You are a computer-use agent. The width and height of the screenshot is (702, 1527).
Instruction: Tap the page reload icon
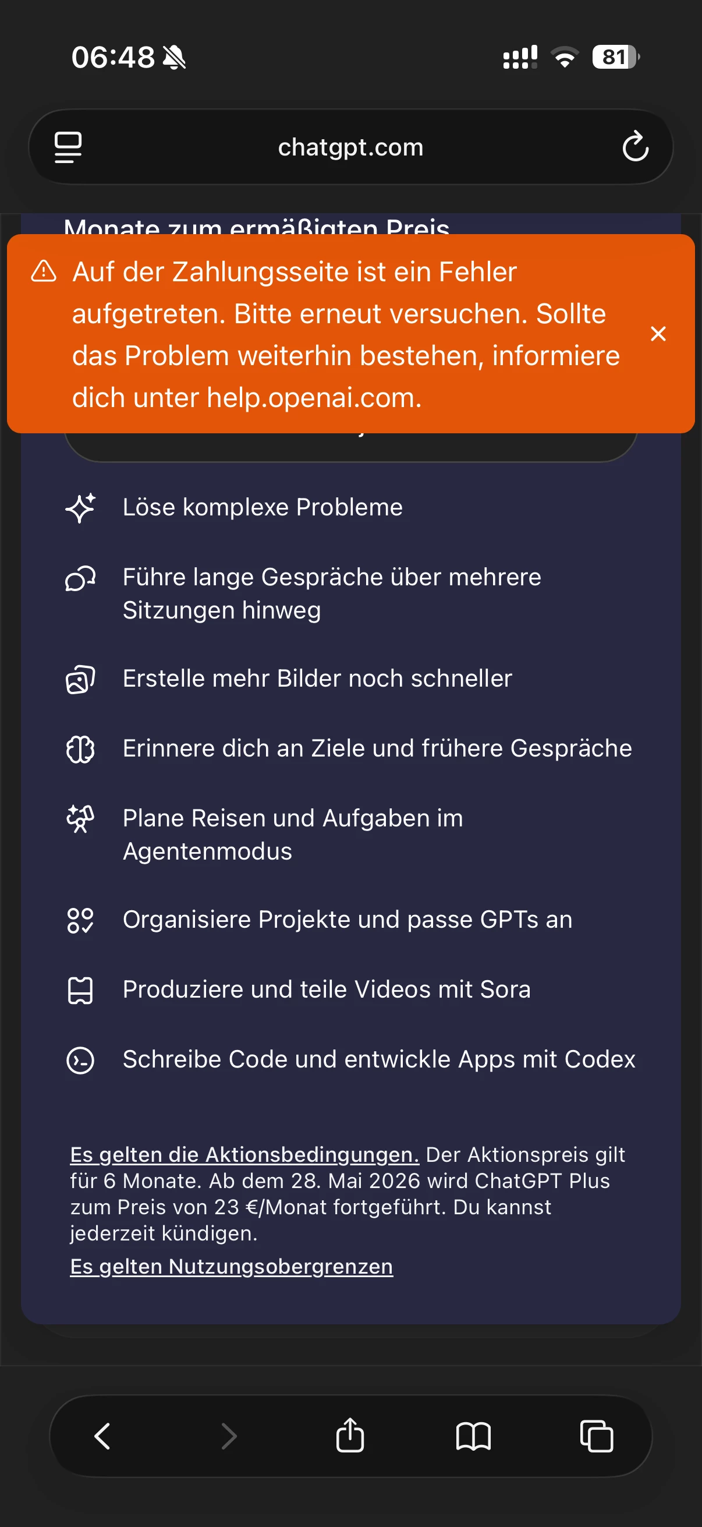pyautogui.click(x=635, y=146)
